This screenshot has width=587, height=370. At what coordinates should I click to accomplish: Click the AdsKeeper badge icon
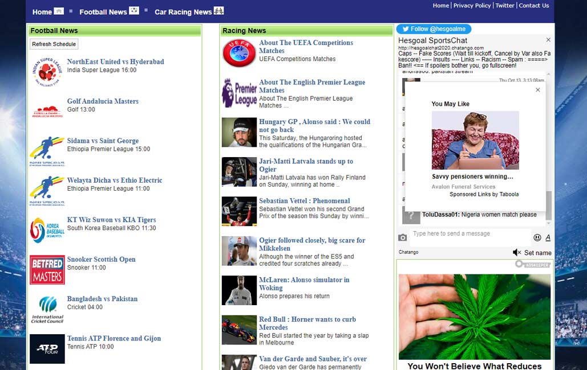pos(533,264)
